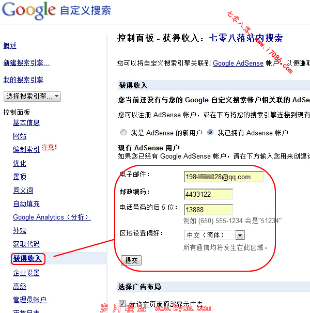Go to 获取代码 page
Screen dimensions: 310x313
click(x=26, y=244)
